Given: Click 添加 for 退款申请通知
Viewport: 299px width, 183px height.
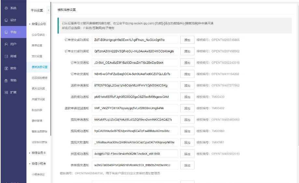Looking at the screenshot, I should [x=187, y=85].
